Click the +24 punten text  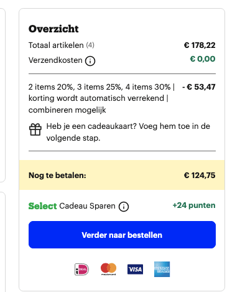[x=194, y=205]
